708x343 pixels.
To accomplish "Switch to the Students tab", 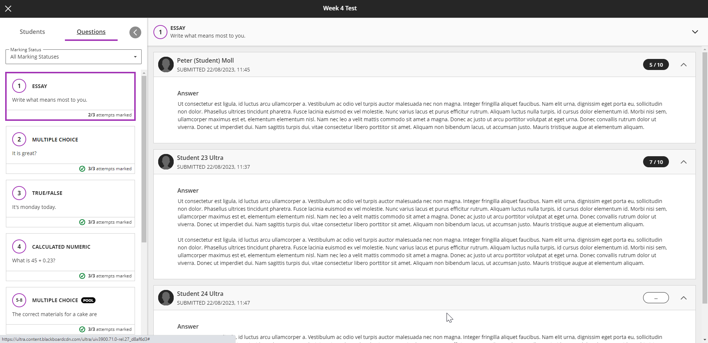I will coord(32,32).
